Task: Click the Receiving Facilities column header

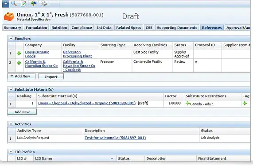Action: [x=152, y=45]
